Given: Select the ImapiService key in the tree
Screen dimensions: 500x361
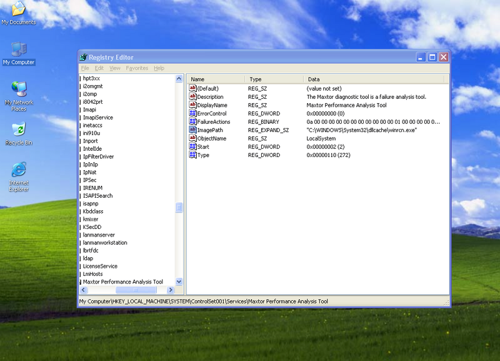Looking at the screenshot, I should click(98, 118).
